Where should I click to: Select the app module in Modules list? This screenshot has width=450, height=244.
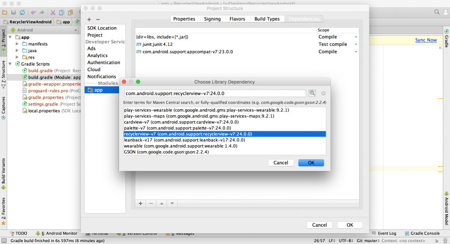point(102,90)
